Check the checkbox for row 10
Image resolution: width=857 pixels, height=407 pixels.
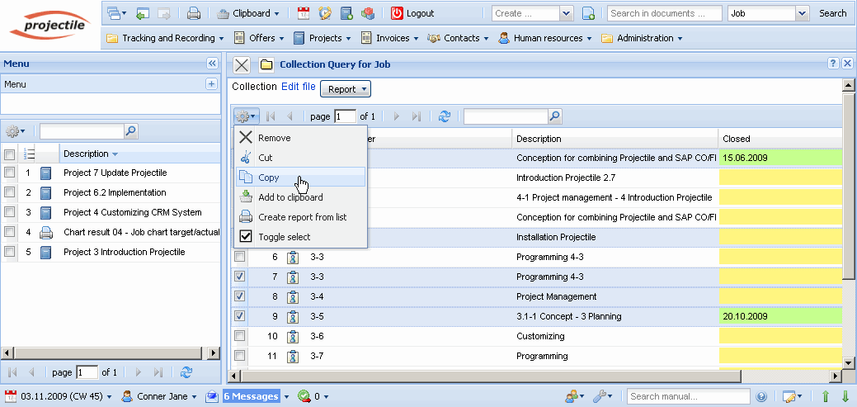tap(239, 336)
